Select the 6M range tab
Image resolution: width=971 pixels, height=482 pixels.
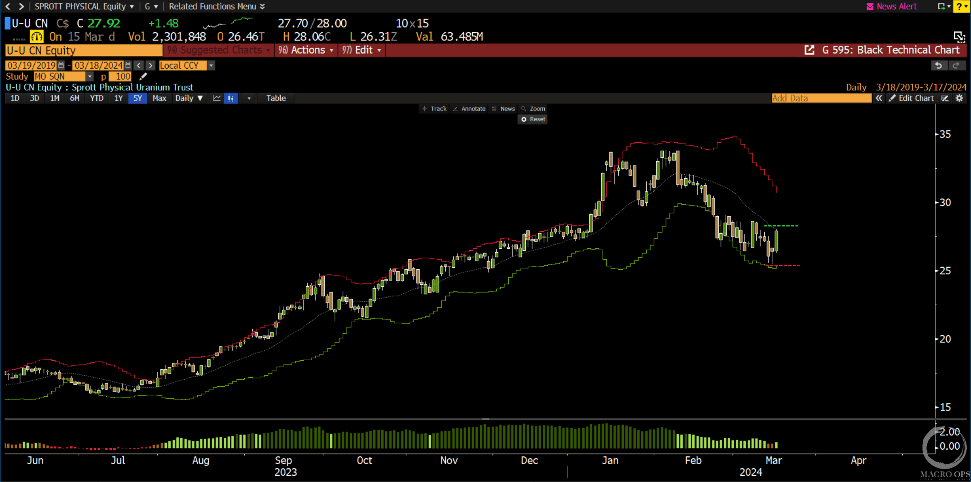coord(74,98)
